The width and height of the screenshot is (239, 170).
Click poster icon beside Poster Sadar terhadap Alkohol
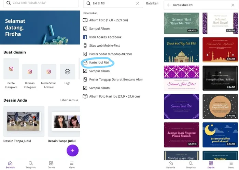pyautogui.click(x=85, y=54)
